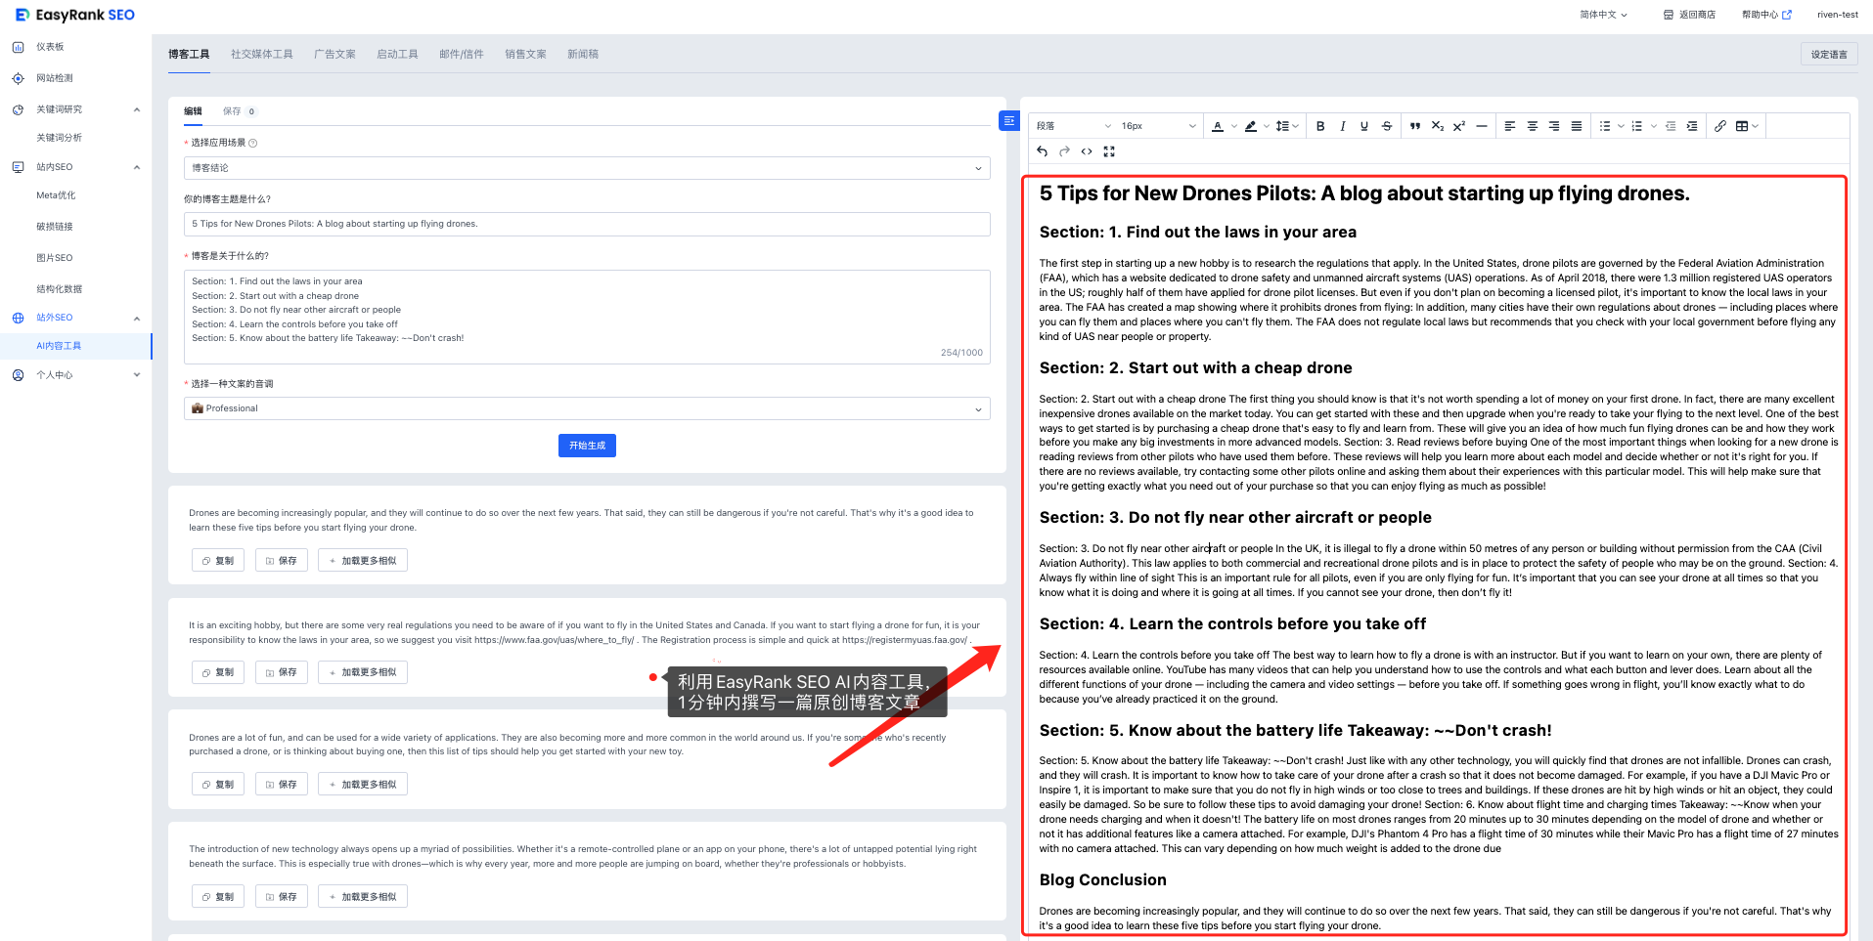Open the 帮助中心 link
The height and width of the screenshot is (941, 1873).
(x=1766, y=15)
